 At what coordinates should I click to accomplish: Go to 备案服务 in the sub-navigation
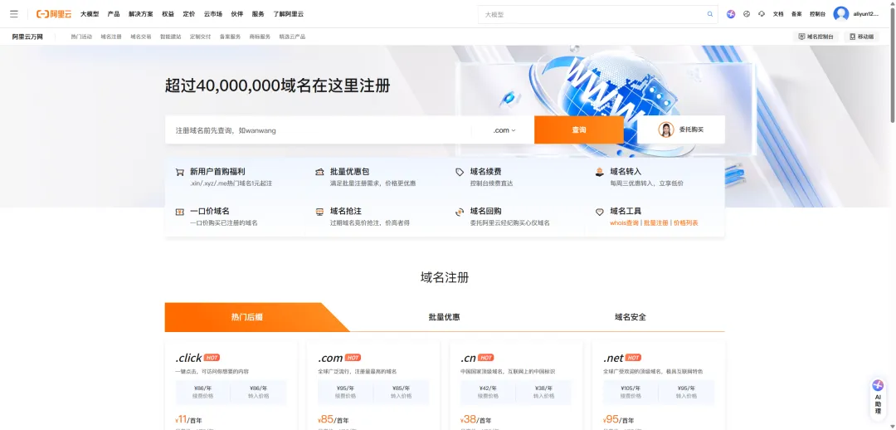230,37
